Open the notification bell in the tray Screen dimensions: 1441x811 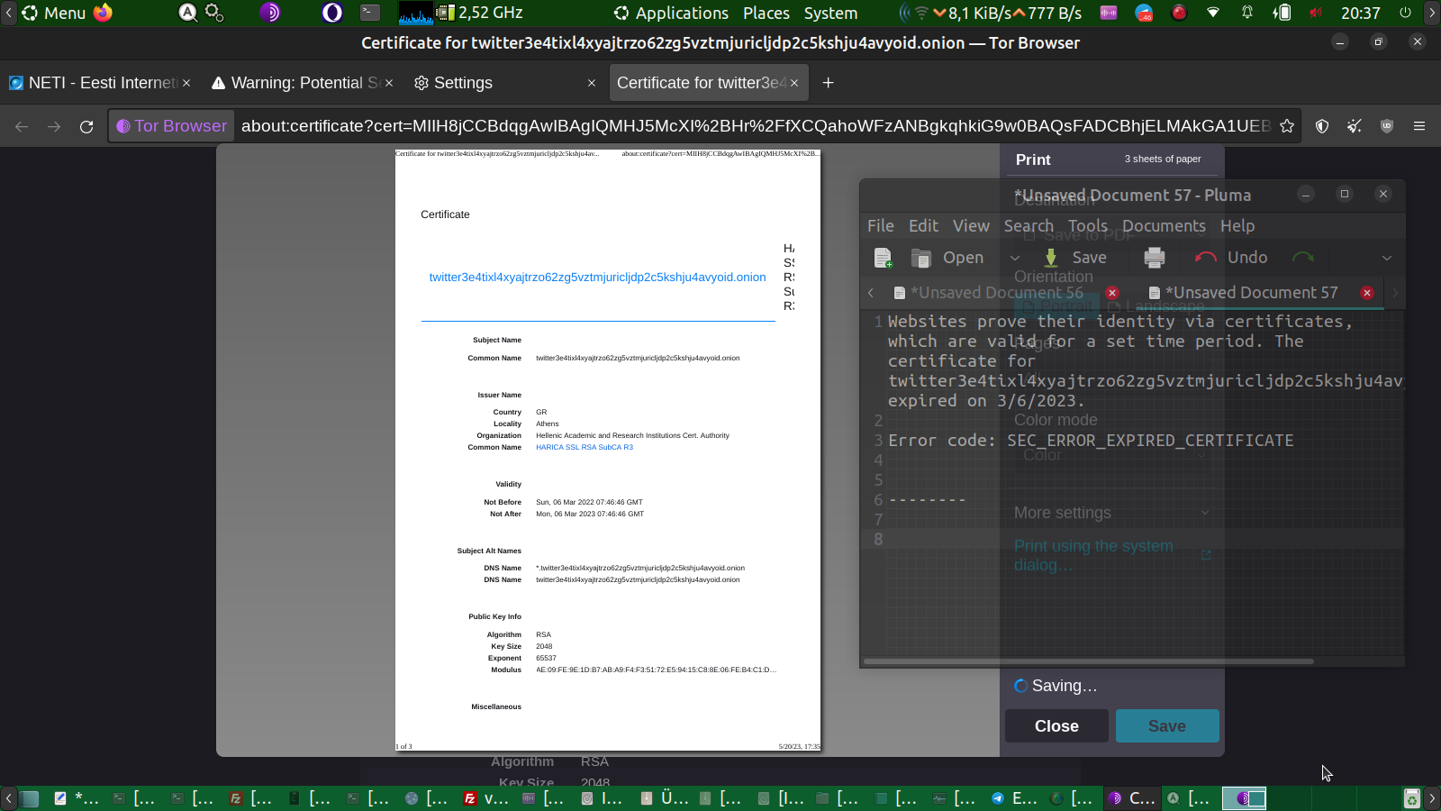(1247, 13)
